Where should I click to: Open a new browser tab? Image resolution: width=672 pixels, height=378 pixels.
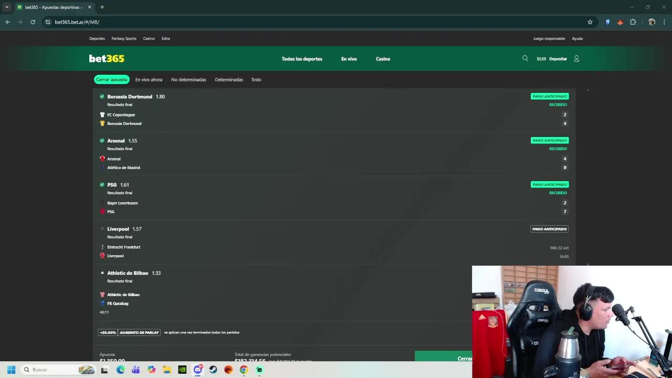pos(102,7)
